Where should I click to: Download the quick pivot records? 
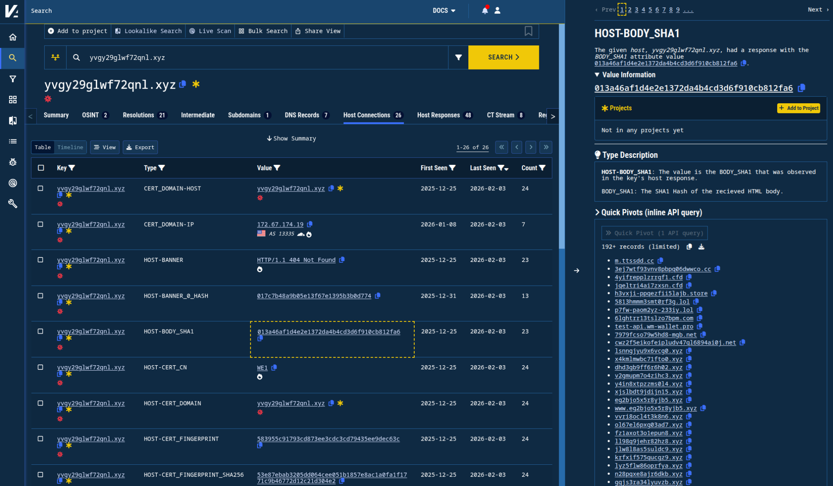[701, 247]
